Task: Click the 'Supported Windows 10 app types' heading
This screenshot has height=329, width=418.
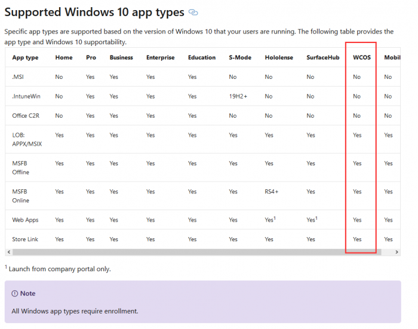Action: click(94, 12)
